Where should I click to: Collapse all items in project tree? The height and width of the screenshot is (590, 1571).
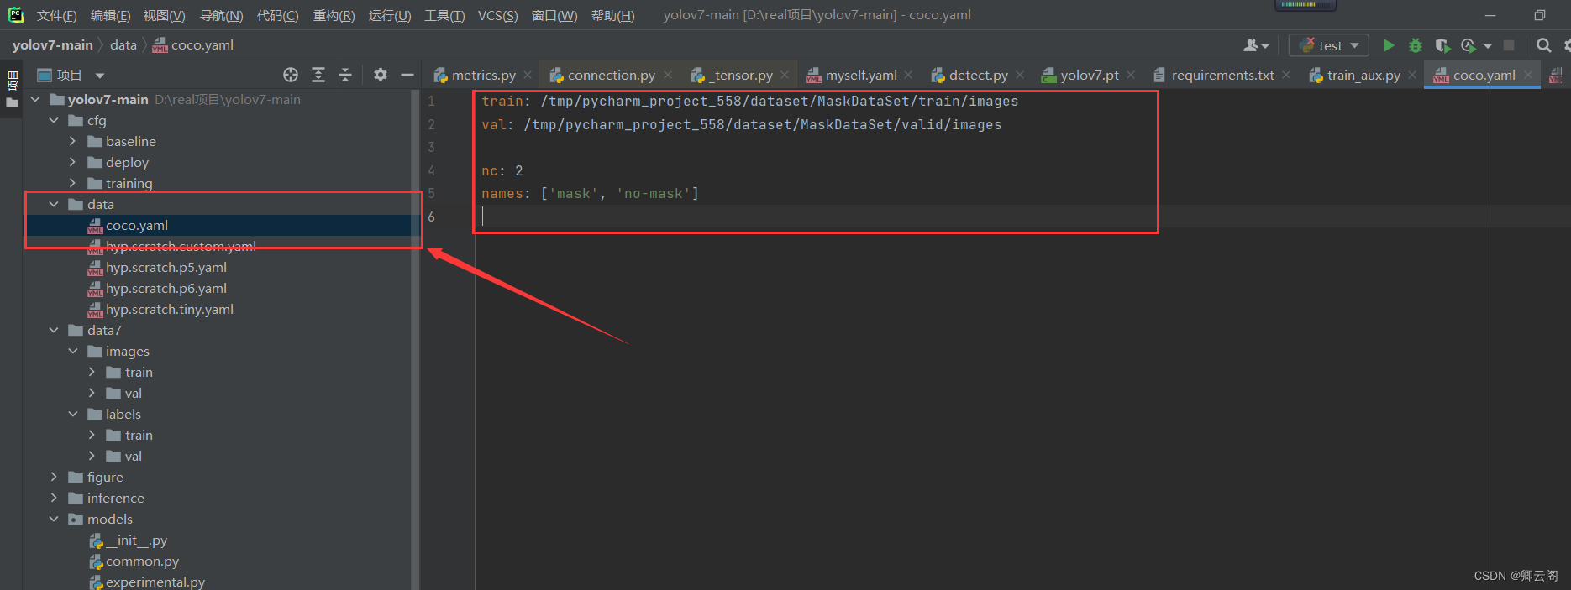pyautogui.click(x=345, y=75)
